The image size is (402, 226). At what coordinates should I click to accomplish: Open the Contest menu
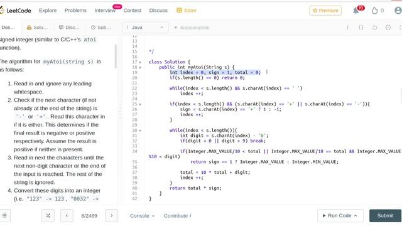(x=133, y=11)
